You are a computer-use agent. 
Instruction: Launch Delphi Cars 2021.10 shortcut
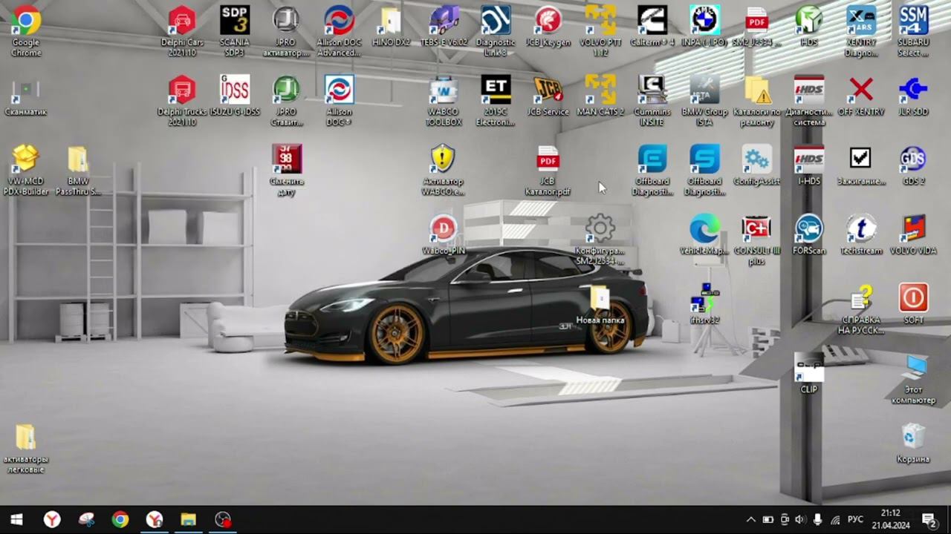(182, 31)
